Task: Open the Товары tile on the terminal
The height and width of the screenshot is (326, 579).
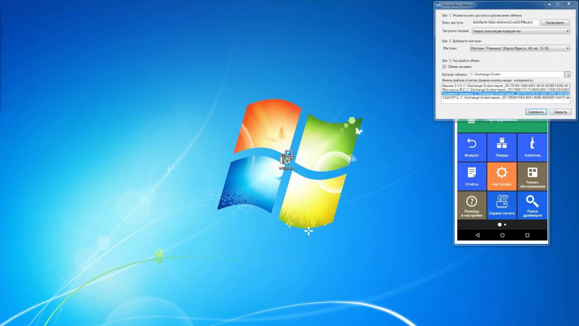Action: pyautogui.click(x=502, y=147)
